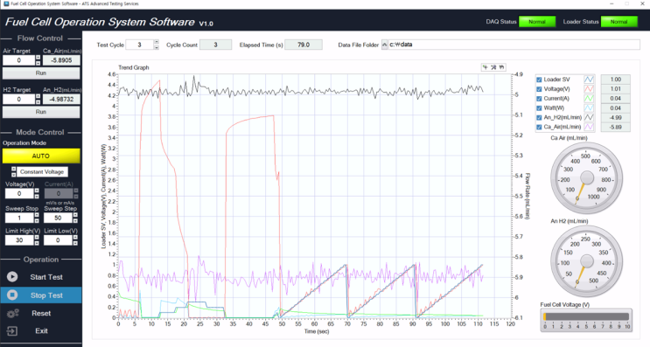Click the Voltage(V) setpoint field
Screen dimensions: 650x347
pos(19,193)
